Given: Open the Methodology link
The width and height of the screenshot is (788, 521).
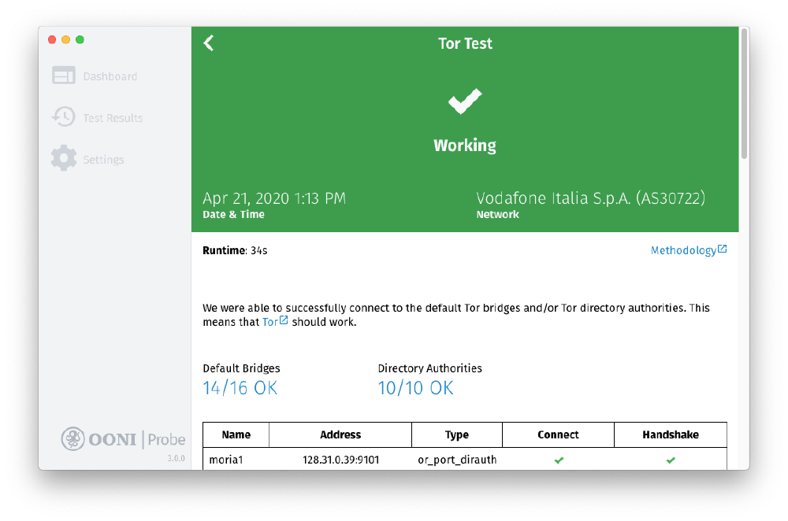Looking at the screenshot, I should (x=682, y=249).
